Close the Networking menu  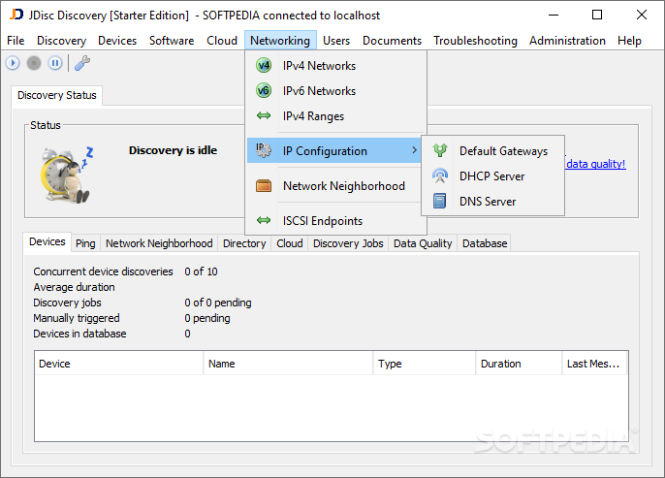pyautogui.click(x=280, y=41)
